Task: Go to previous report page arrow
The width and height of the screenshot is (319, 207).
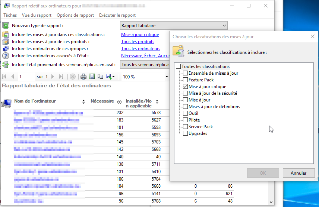Action: 13,77
